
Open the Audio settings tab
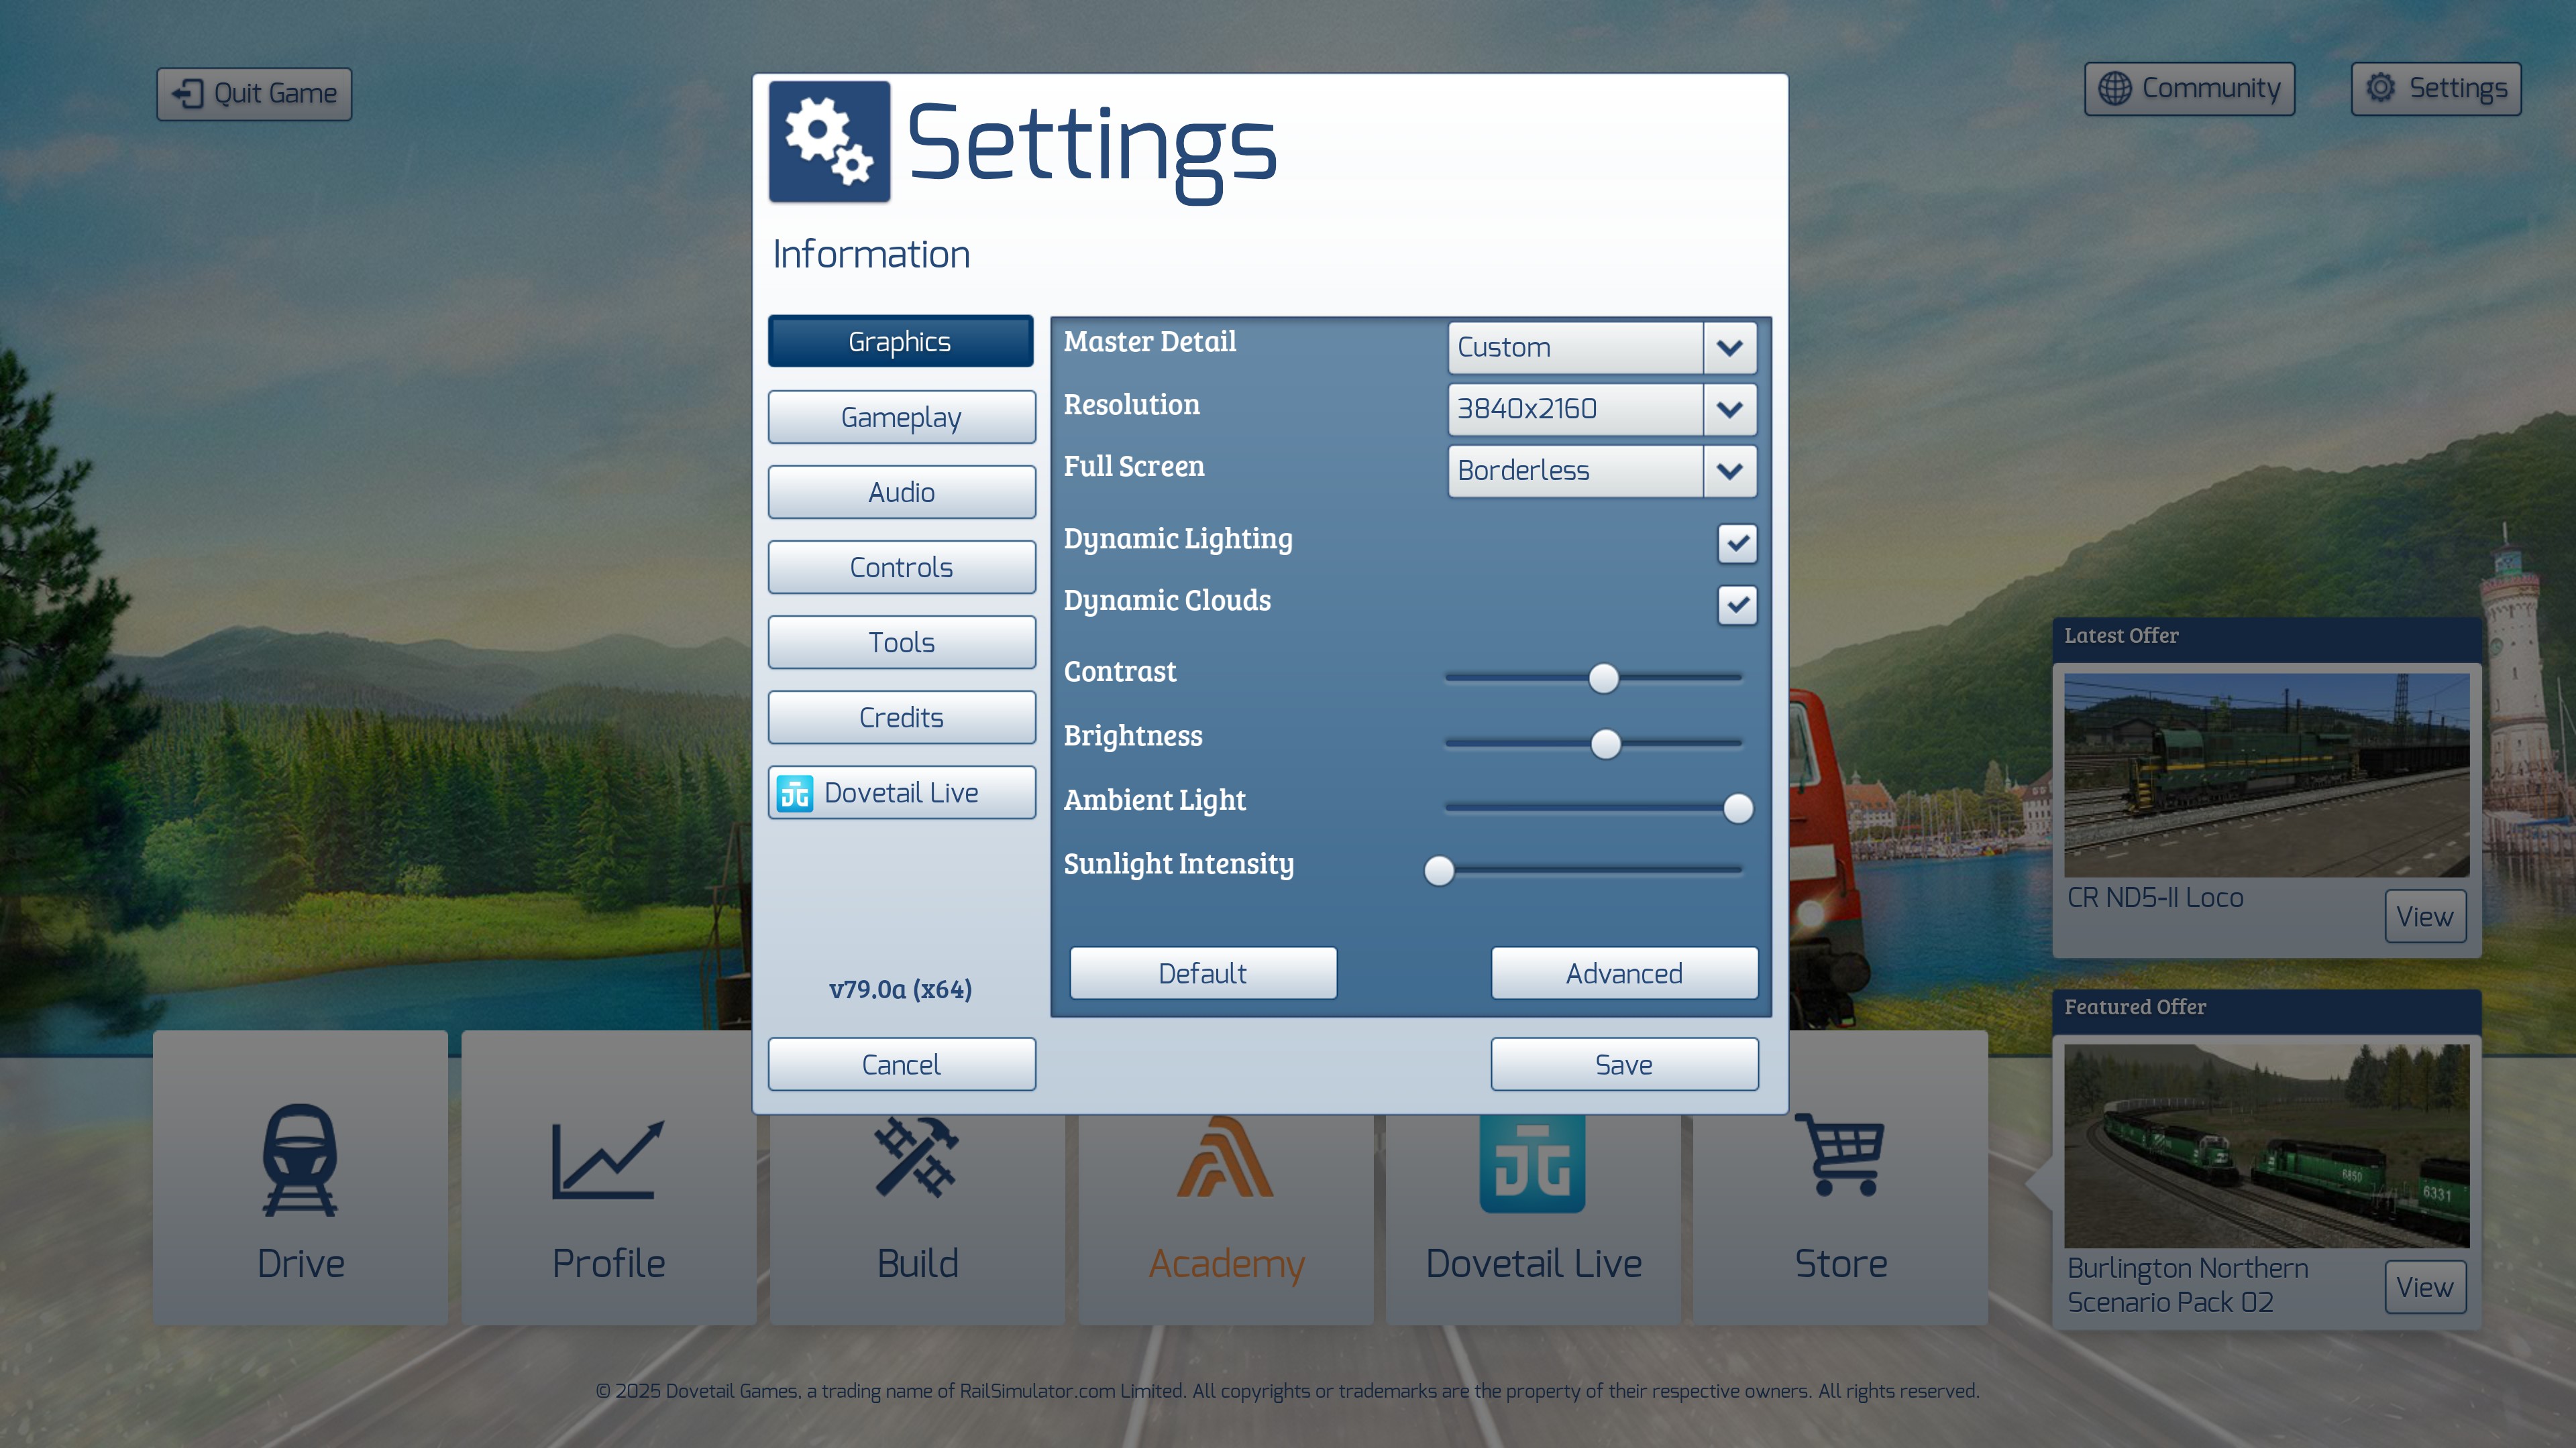click(x=901, y=493)
